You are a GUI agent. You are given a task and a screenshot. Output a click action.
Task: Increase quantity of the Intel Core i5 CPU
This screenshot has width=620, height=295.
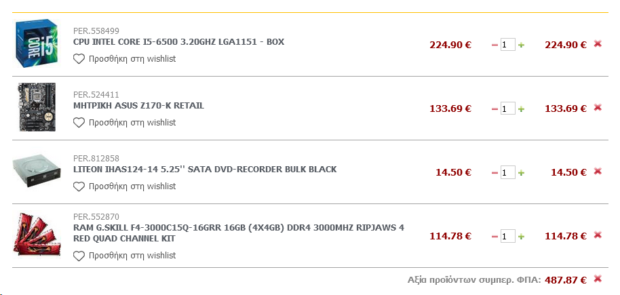[x=522, y=45]
